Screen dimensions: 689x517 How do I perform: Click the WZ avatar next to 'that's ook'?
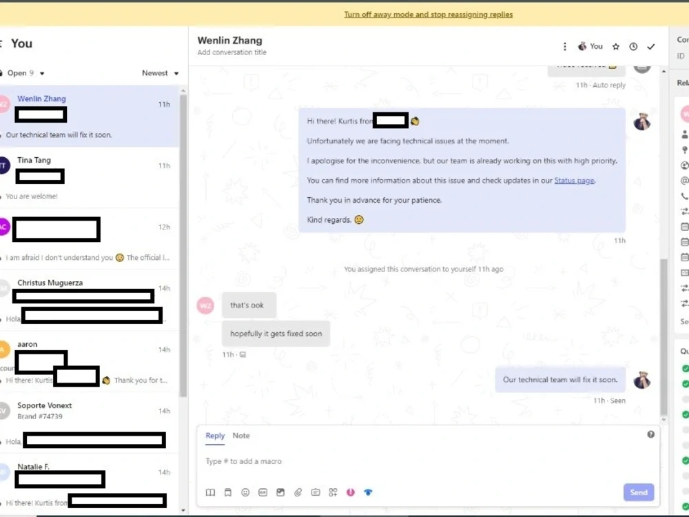205,305
